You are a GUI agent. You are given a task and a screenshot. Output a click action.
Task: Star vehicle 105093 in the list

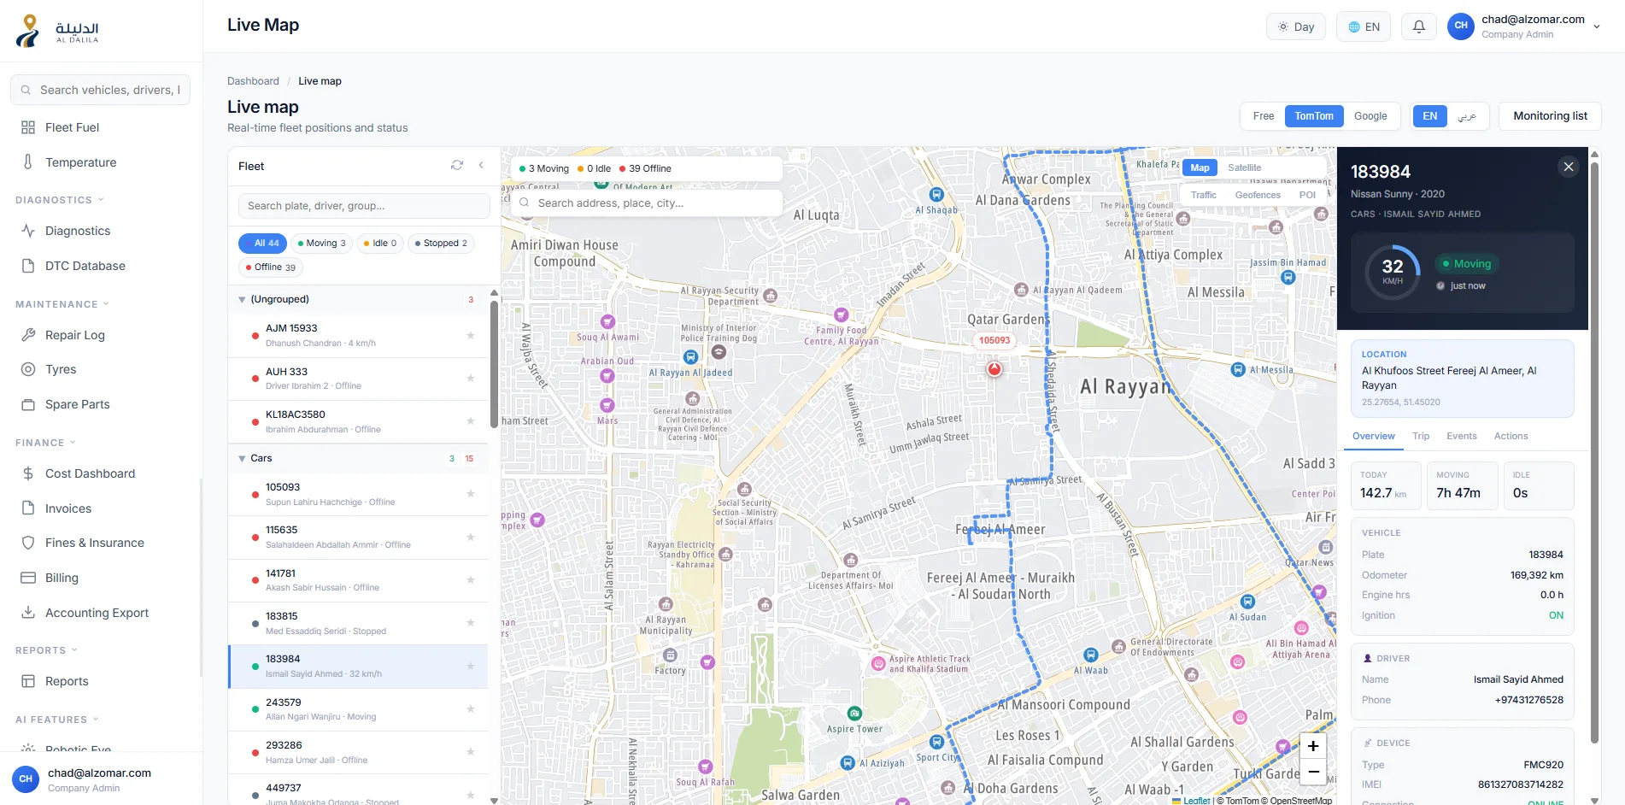[471, 493]
